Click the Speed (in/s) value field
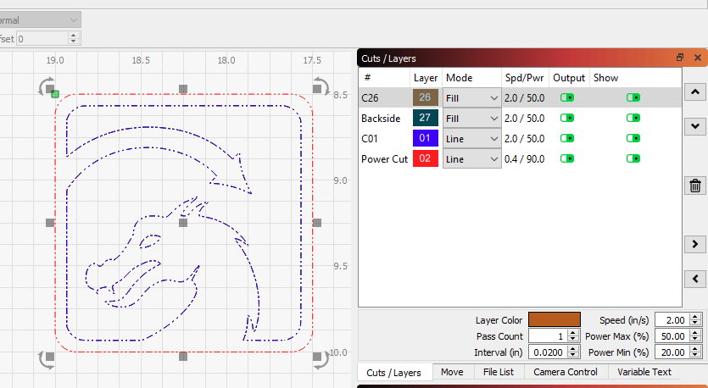The image size is (708, 388). point(672,320)
